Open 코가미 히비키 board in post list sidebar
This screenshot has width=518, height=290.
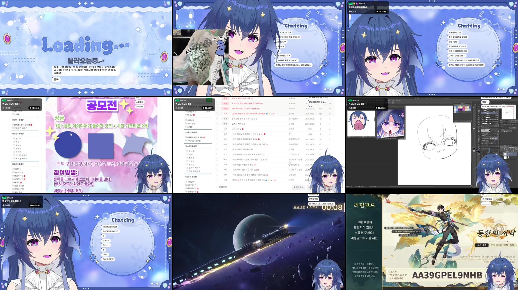pos(194,168)
